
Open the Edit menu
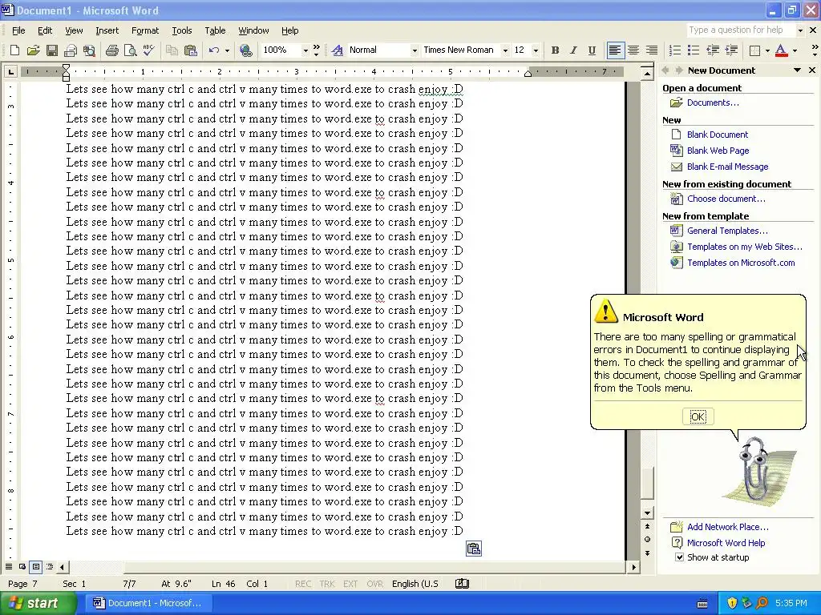click(x=45, y=30)
